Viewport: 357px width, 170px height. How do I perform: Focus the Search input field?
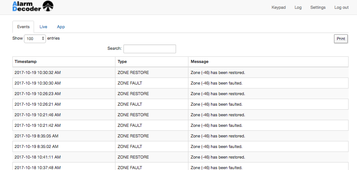(150, 49)
